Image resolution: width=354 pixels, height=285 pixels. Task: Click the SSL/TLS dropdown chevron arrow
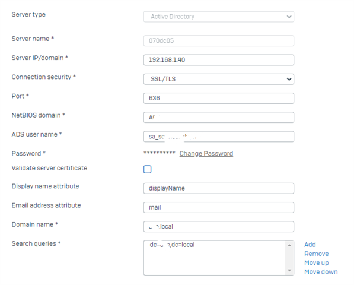289,79
